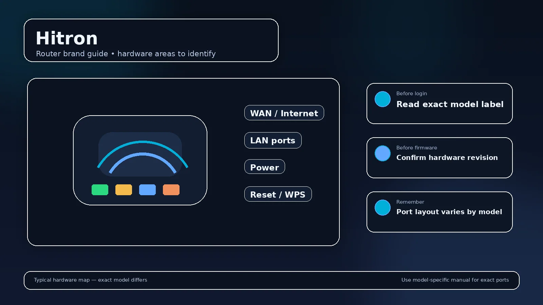Viewport: 543px width, 305px height.
Task: Click the orange port indicator on router
Action: (171, 190)
